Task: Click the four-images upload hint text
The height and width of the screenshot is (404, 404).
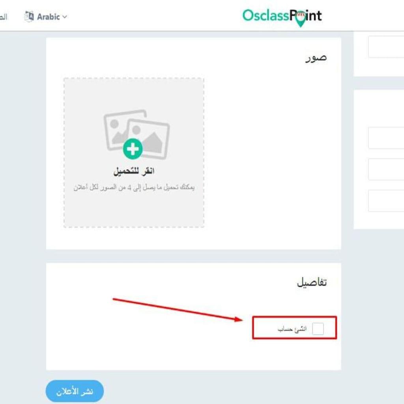Action: (134, 187)
